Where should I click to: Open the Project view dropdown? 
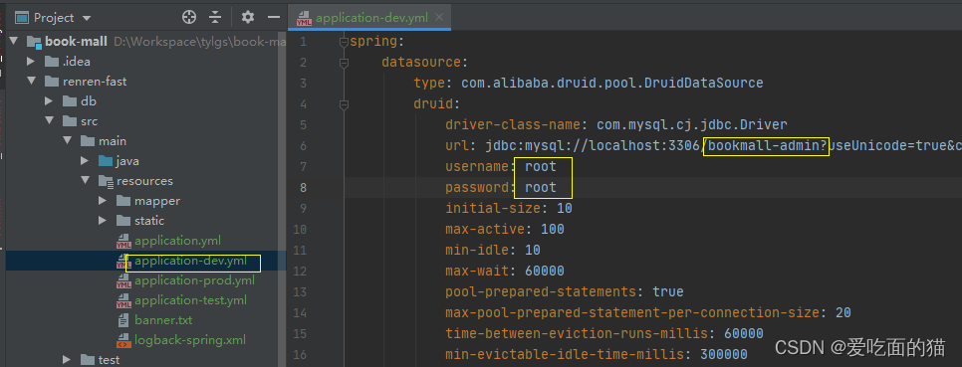click(x=86, y=18)
